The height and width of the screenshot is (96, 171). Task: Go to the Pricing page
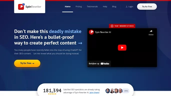pos(79,6)
